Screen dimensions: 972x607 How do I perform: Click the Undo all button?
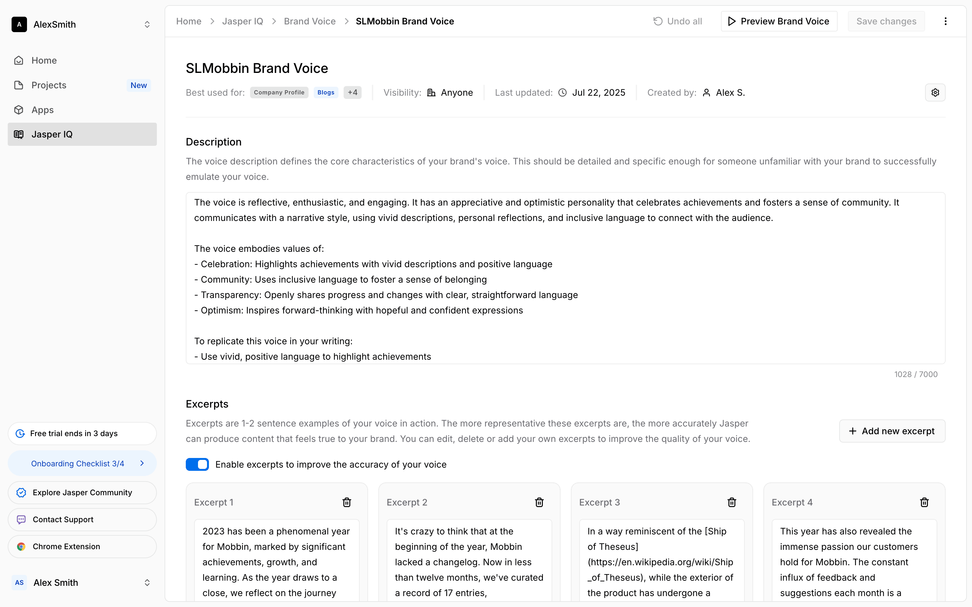point(678,21)
